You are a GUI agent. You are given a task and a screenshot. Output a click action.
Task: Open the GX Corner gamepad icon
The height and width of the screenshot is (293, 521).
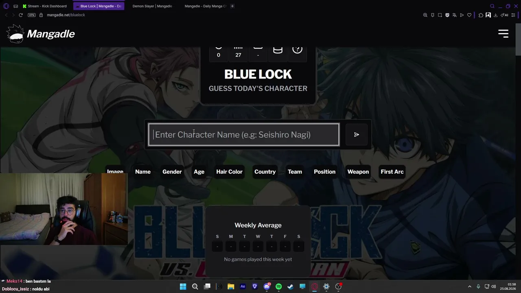15,6
